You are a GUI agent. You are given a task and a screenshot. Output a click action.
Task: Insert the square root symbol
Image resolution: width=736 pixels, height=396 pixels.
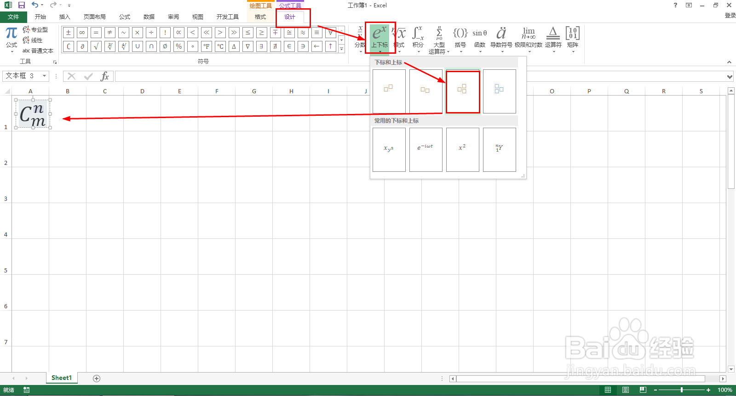96,46
